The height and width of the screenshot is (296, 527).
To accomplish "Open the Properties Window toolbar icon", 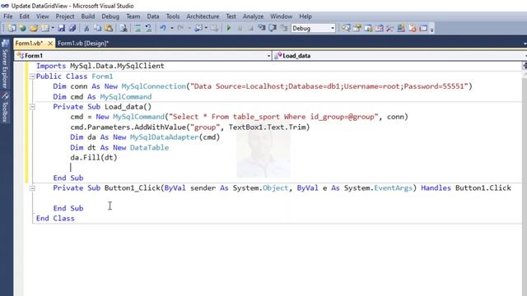I will (x=357, y=28).
